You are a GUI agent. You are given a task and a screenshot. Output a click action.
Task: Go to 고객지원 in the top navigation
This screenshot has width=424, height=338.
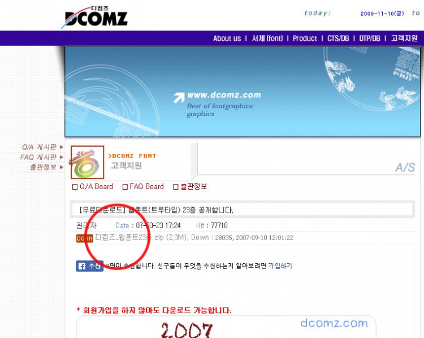404,38
